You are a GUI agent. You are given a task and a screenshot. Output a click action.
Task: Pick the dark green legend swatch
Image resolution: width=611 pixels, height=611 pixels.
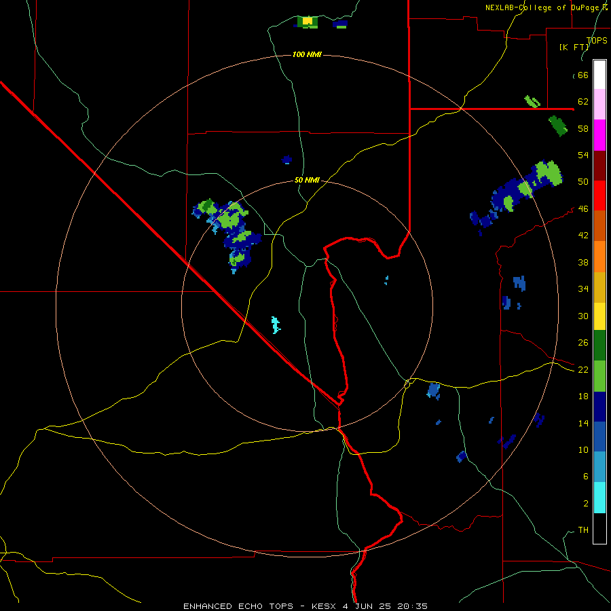coord(599,346)
